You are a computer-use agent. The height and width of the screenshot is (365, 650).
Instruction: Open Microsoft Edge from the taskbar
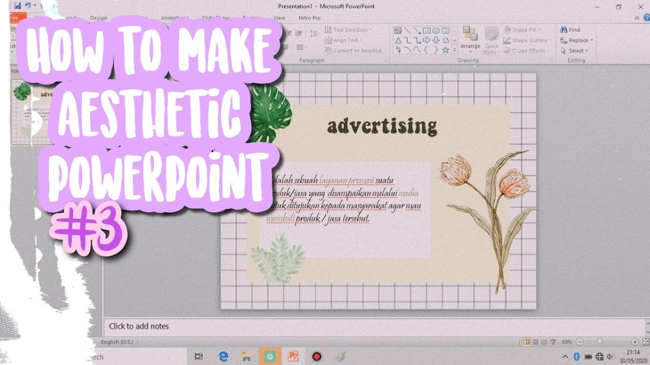(223, 356)
